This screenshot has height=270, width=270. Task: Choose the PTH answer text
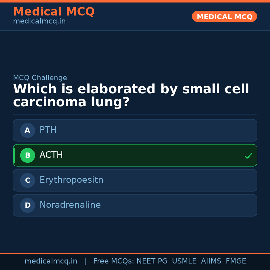tap(48, 130)
